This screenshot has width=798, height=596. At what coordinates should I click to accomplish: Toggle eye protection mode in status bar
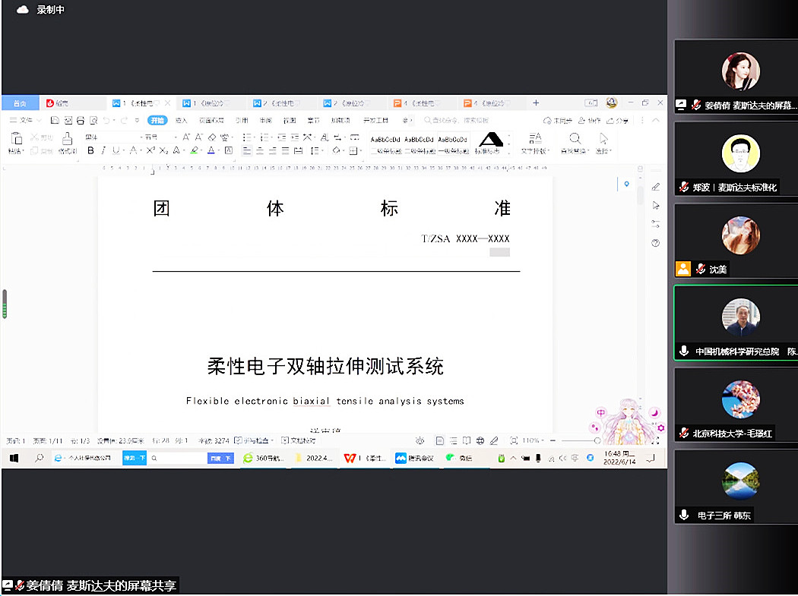pyautogui.click(x=419, y=440)
